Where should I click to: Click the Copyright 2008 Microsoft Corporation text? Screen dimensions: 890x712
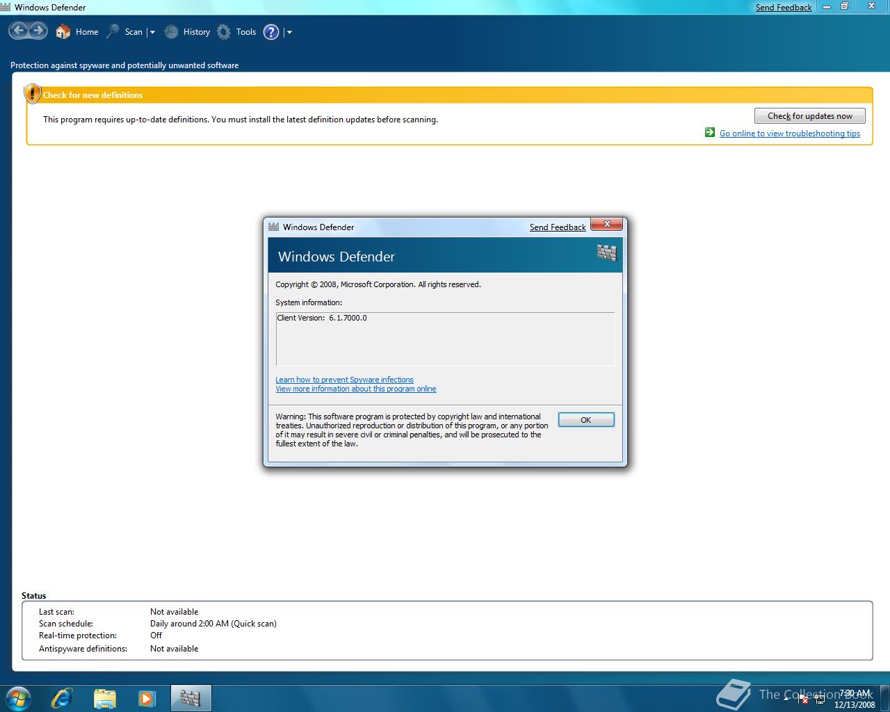pyautogui.click(x=378, y=284)
